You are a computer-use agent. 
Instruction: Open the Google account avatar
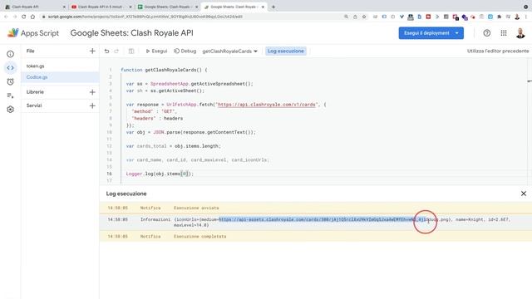(x=520, y=33)
